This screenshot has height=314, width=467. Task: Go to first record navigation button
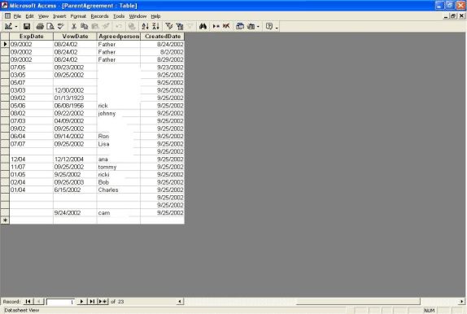coord(28,302)
